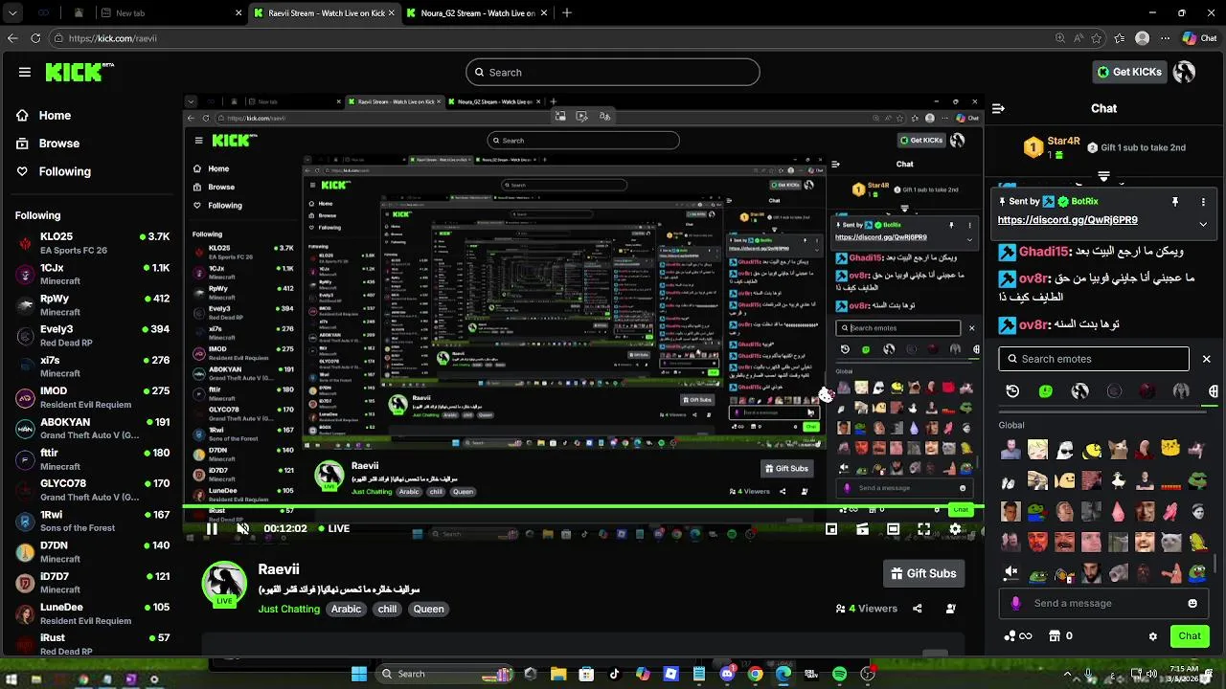
Task: Collapse the chat panel with the arrow icon
Action: click(998, 108)
